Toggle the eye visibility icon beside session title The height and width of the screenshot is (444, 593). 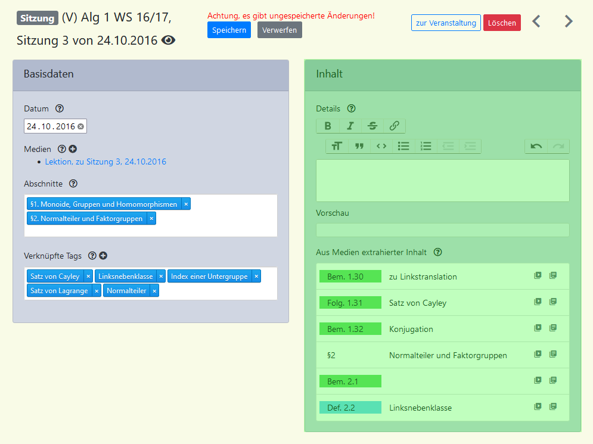click(x=169, y=41)
